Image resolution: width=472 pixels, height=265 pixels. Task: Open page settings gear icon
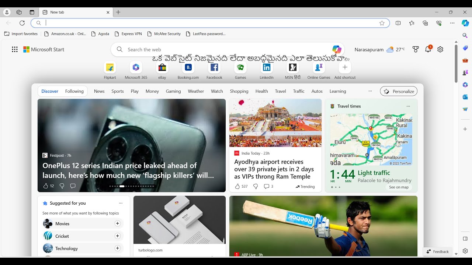tap(440, 49)
